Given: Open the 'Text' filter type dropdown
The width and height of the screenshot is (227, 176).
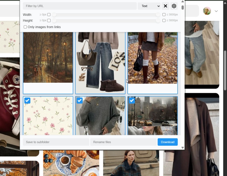Looking at the screenshot, I should [149, 6].
